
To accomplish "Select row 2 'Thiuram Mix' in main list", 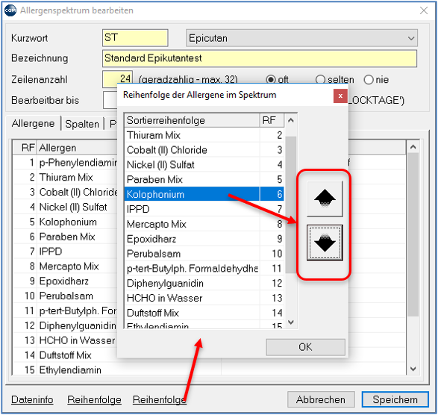I will pyautogui.click(x=65, y=178).
